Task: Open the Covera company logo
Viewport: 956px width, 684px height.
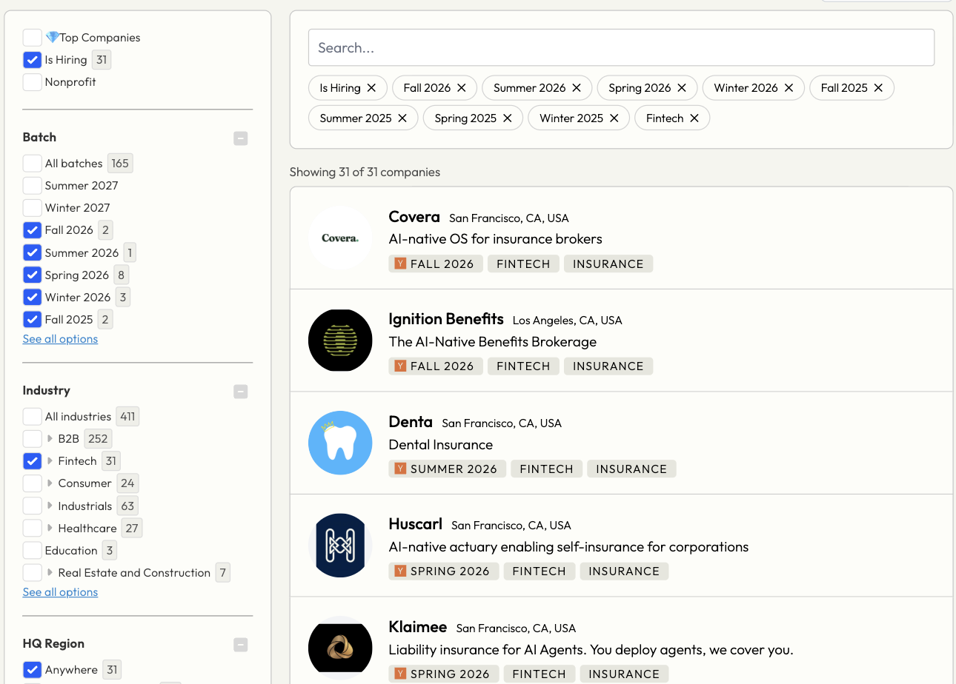Action: click(340, 238)
